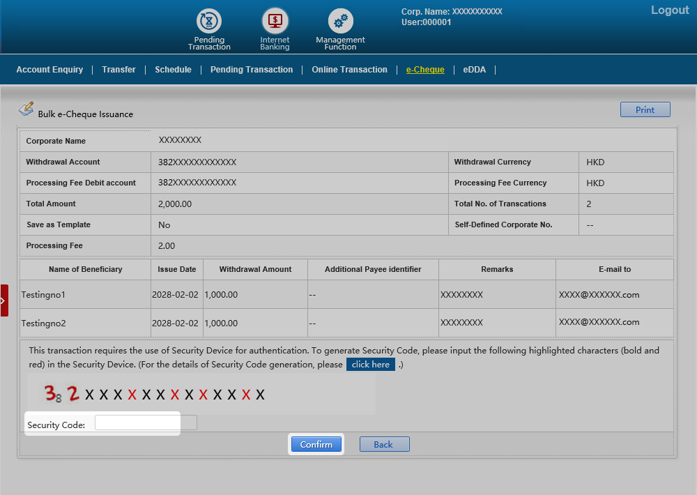Open the Pending Transaction icon
This screenshot has width=697, height=495.
(208, 22)
